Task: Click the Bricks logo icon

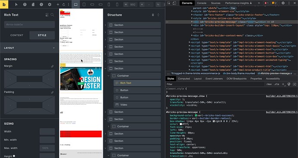Action: point(4,4)
